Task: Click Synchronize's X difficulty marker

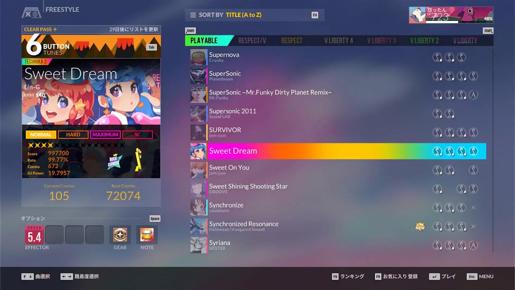Action: coord(474,207)
